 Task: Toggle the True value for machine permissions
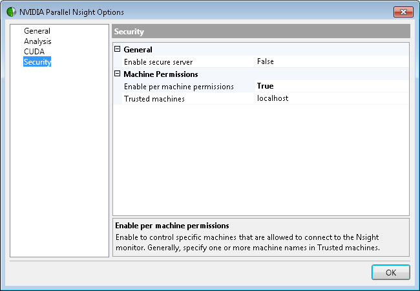(265, 86)
